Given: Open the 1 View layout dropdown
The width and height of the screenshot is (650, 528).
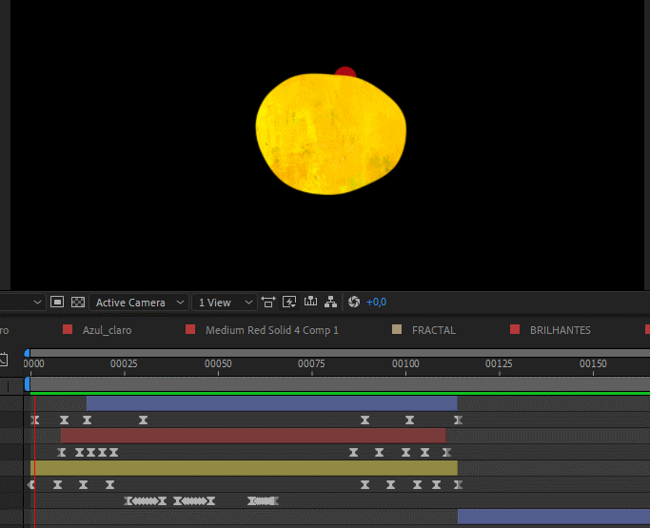Looking at the screenshot, I should coord(225,303).
